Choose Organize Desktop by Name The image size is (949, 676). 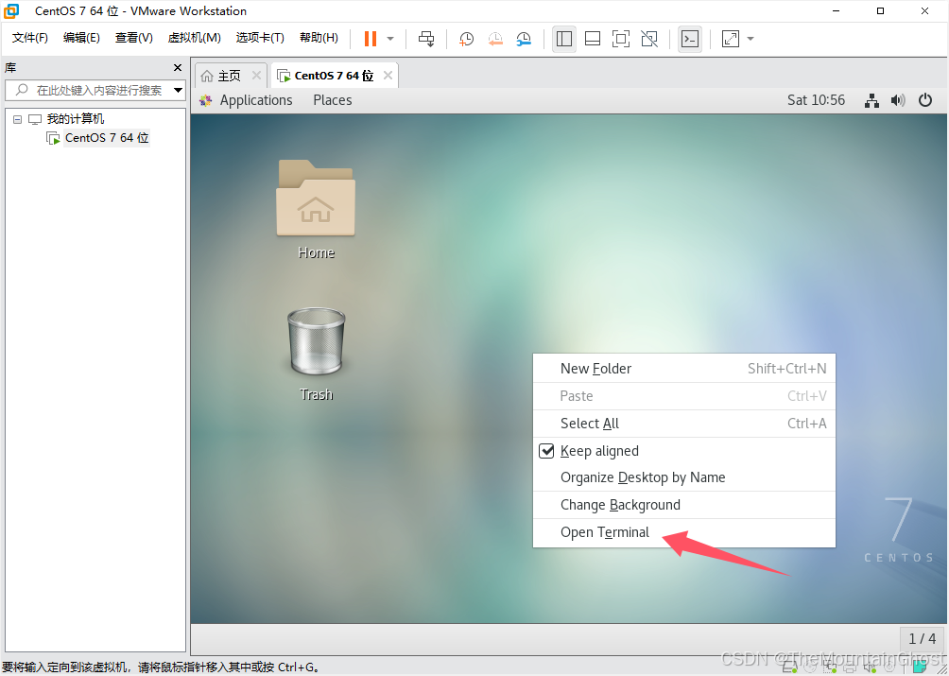[x=684, y=477]
